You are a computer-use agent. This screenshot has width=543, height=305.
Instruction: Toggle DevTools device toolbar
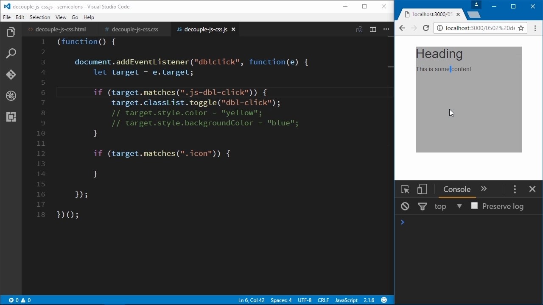[x=422, y=189]
